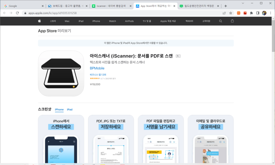Close the App Store tab

(x=174, y=6)
